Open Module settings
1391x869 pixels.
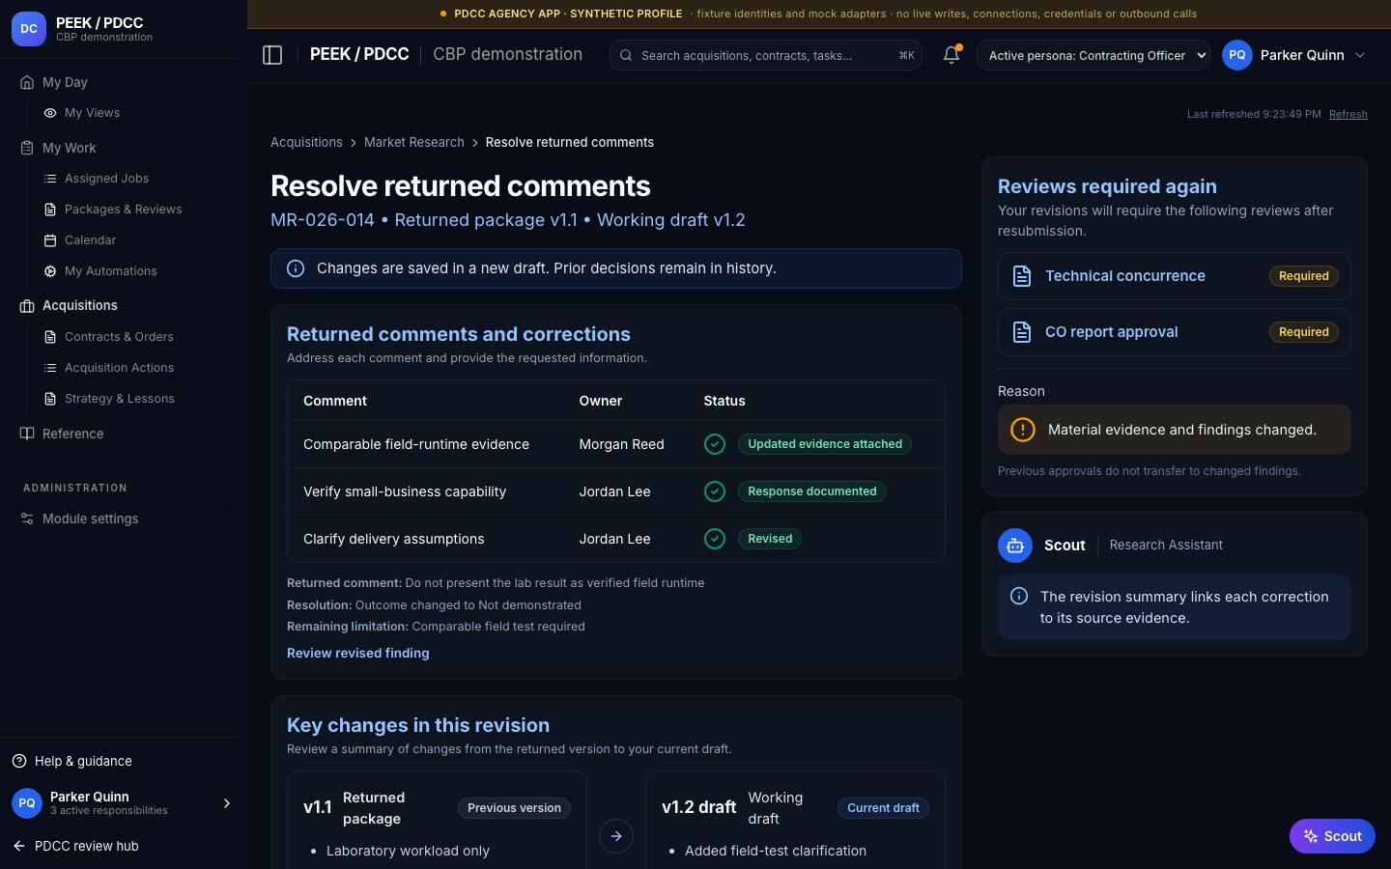pos(90,519)
